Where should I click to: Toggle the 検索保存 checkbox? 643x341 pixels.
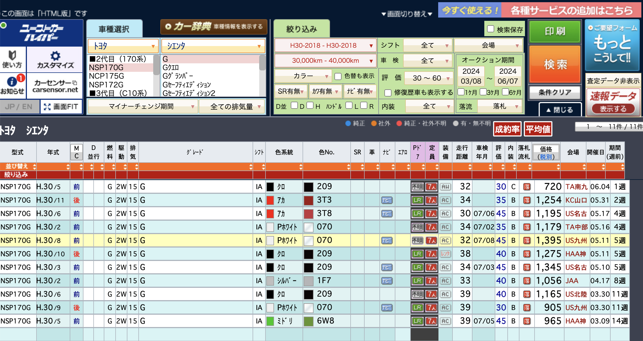click(491, 29)
